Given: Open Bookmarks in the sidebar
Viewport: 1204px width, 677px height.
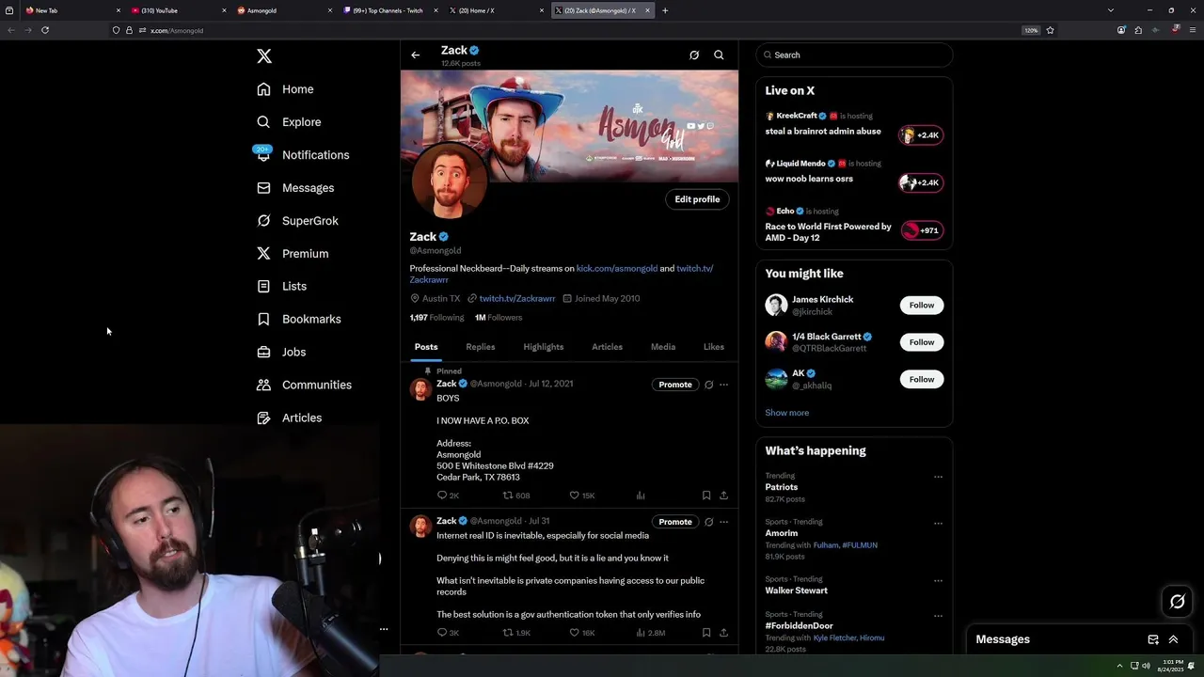Looking at the screenshot, I should [298, 319].
